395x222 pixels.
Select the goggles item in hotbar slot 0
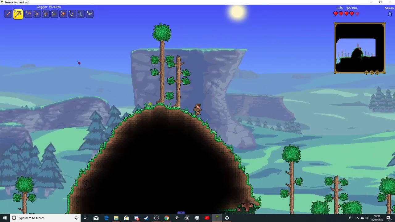[x=89, y=14]
